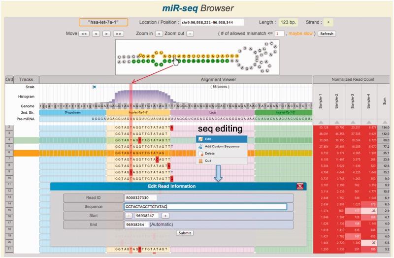The height and width of the screenshot is (258, 394).
Task: Click read 7 sequence GGTAGTAGGTTGTACAGTT
Action: tap(143, 159)
